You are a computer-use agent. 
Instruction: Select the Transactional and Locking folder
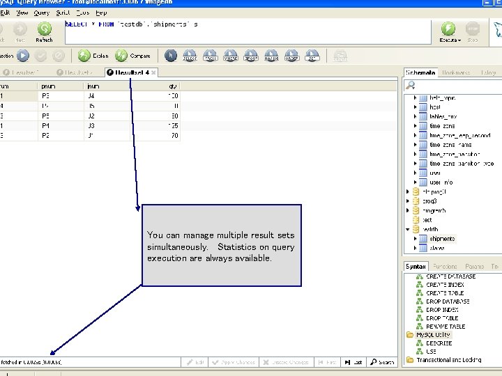pos(449,360)
